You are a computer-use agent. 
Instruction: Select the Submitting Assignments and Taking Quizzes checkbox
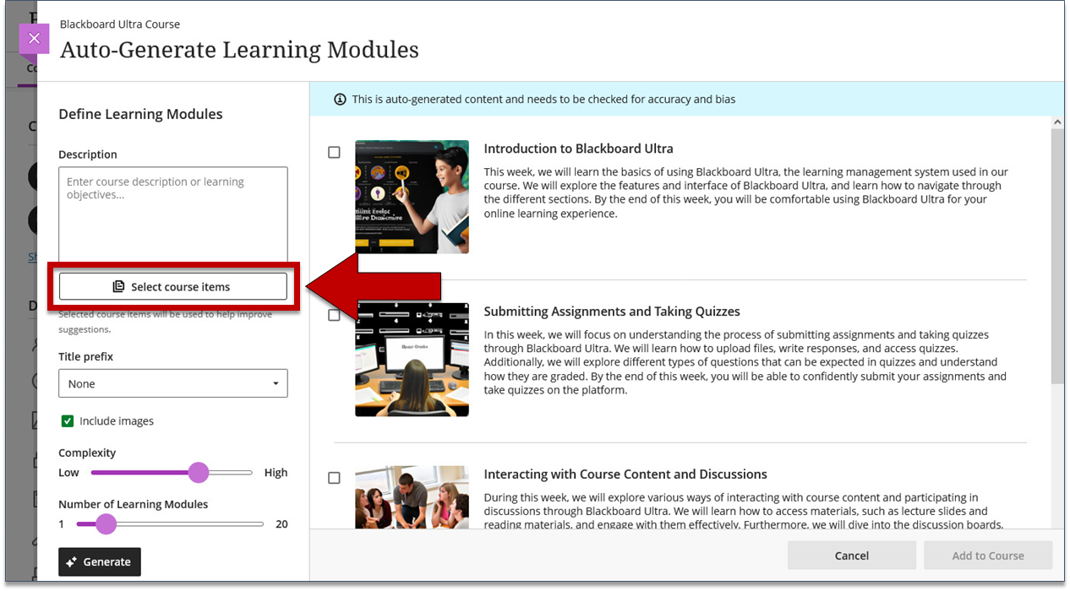pos(335,315)
